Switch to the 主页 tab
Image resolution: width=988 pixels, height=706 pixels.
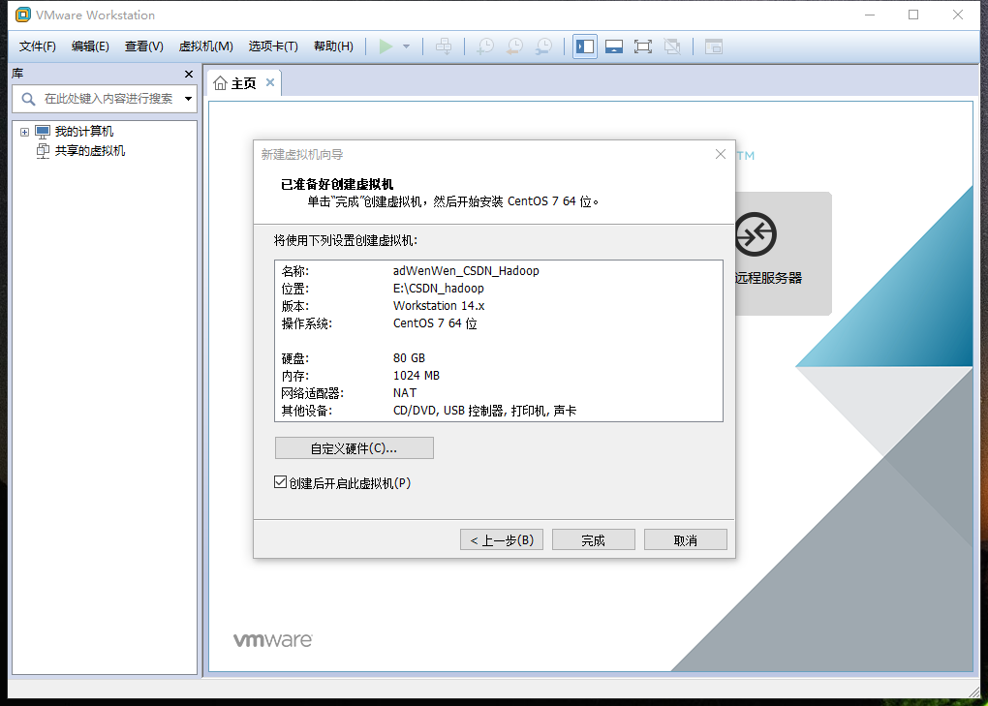244,83
